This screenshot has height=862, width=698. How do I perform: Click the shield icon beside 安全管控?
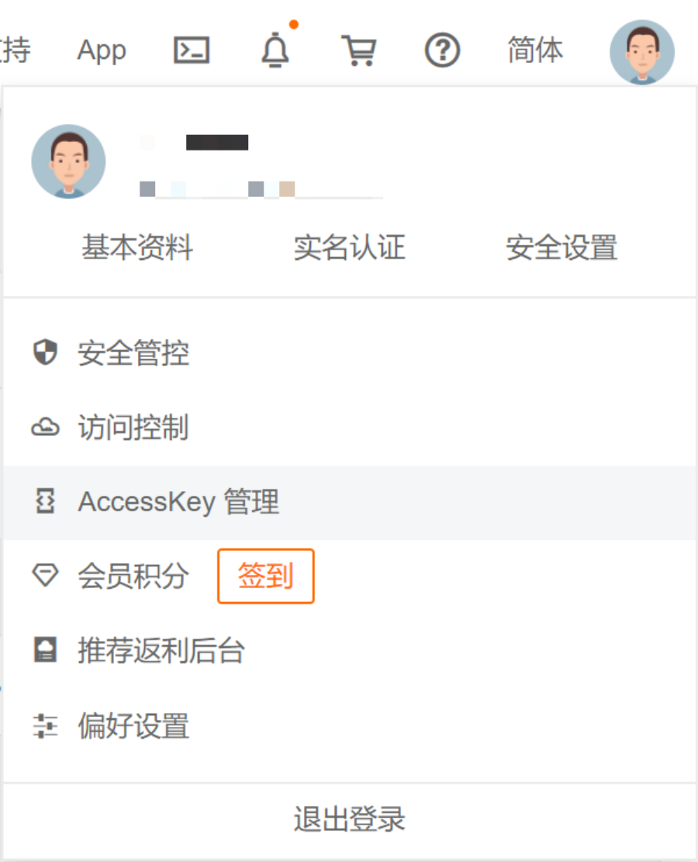45,353
